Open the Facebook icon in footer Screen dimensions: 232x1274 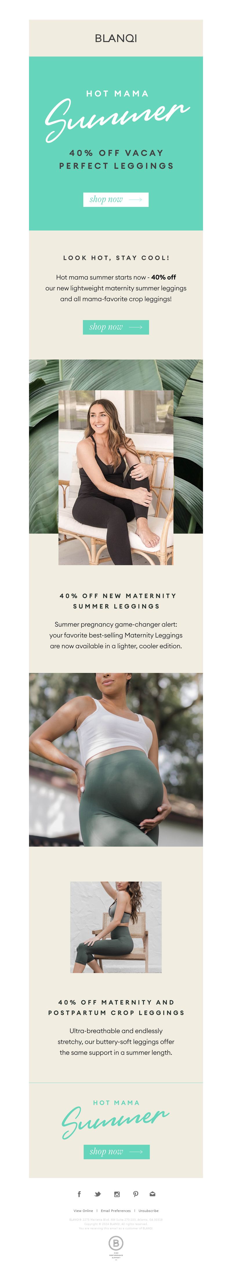[79, 1194]
